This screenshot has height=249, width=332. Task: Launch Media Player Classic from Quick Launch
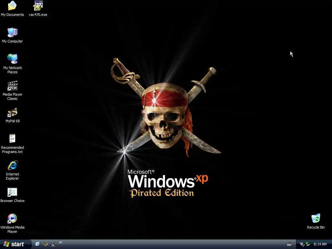point(53,244)
